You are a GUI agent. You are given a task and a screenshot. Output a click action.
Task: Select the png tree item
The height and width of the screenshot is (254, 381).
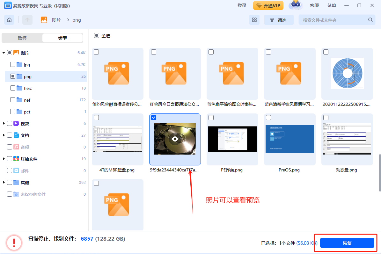click(46, 76)
